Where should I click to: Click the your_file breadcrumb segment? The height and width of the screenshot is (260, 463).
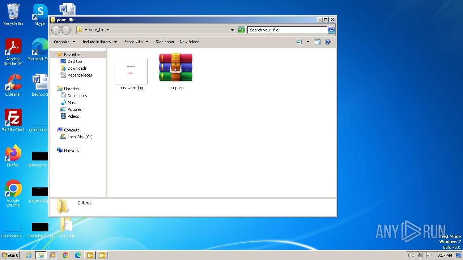coord(97,30)
